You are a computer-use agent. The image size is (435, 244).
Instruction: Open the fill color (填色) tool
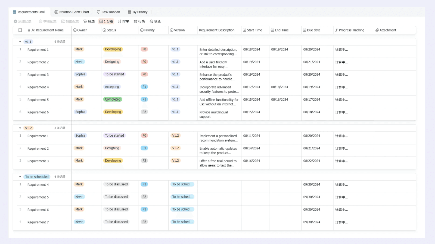pyautogui.click(x=155, y=21)
